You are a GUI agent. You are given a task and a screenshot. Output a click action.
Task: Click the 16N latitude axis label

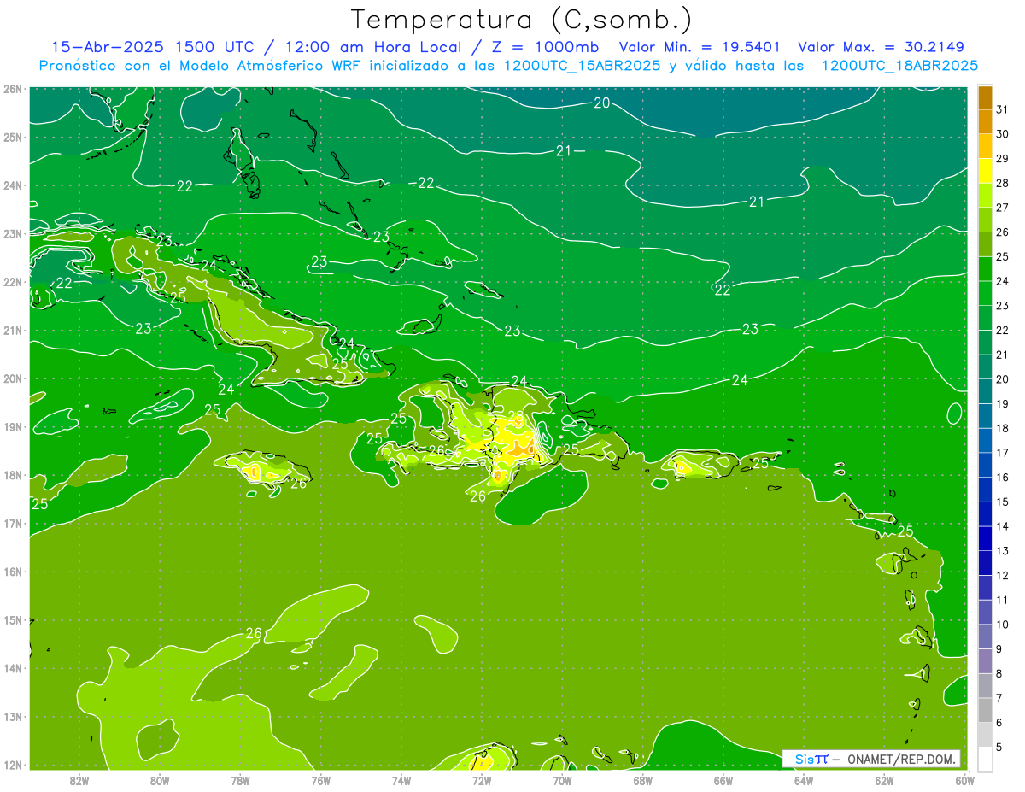tap(12, 572)
